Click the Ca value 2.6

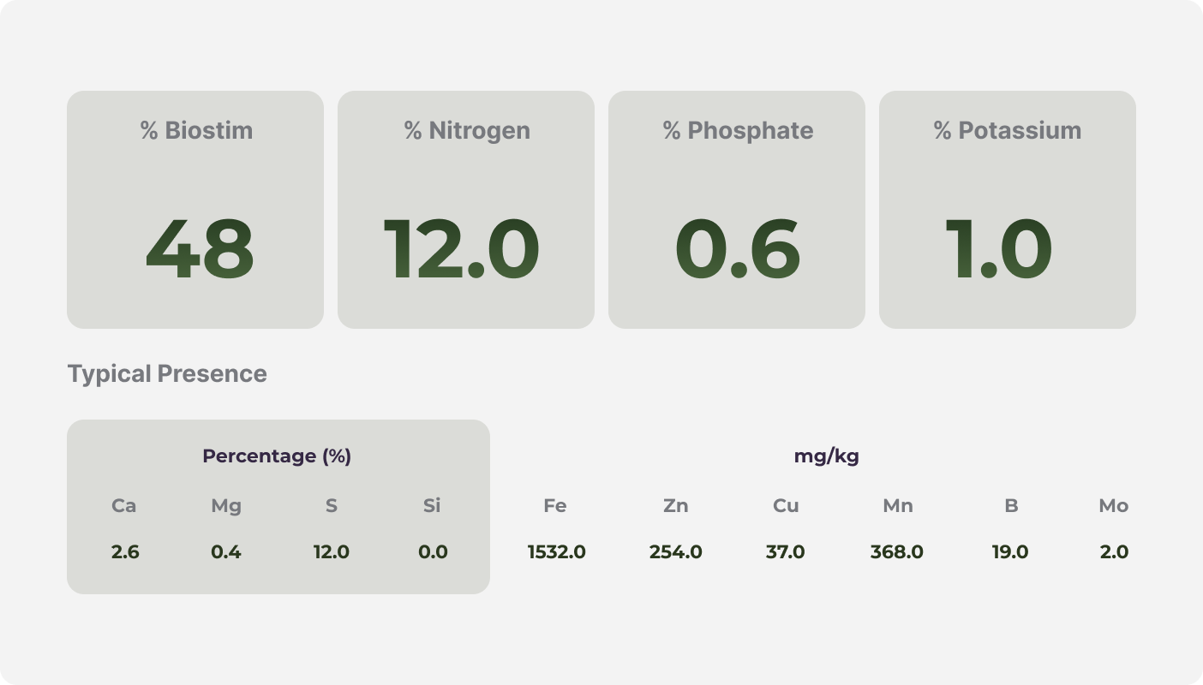pyautogui.click(x=125, y=552)
